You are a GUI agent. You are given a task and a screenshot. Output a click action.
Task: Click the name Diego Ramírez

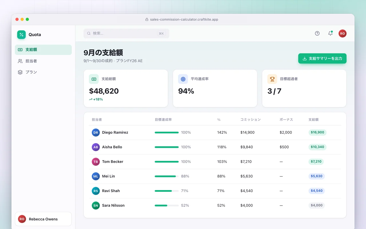[x=115, y=133]
